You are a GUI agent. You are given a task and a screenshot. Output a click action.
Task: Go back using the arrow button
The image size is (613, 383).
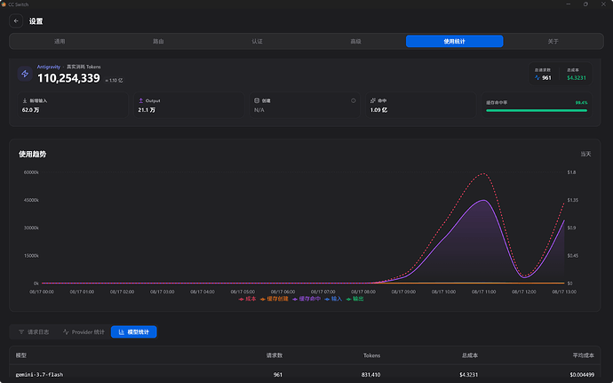pos(16,21)
